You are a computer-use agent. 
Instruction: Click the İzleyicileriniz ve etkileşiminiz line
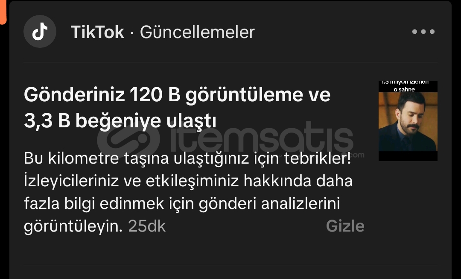188,181
